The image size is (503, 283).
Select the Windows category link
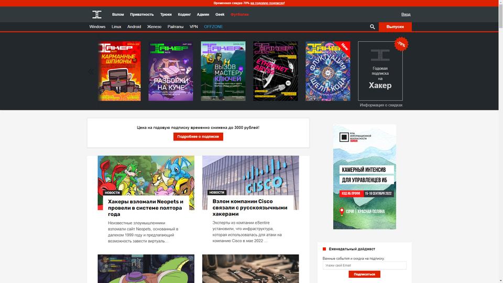point(97,27)
